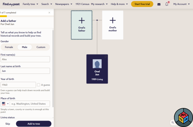Click the "1989-Living" text on Ovel's card
This screenshot has width=193, height=127.
click(97, 79)
